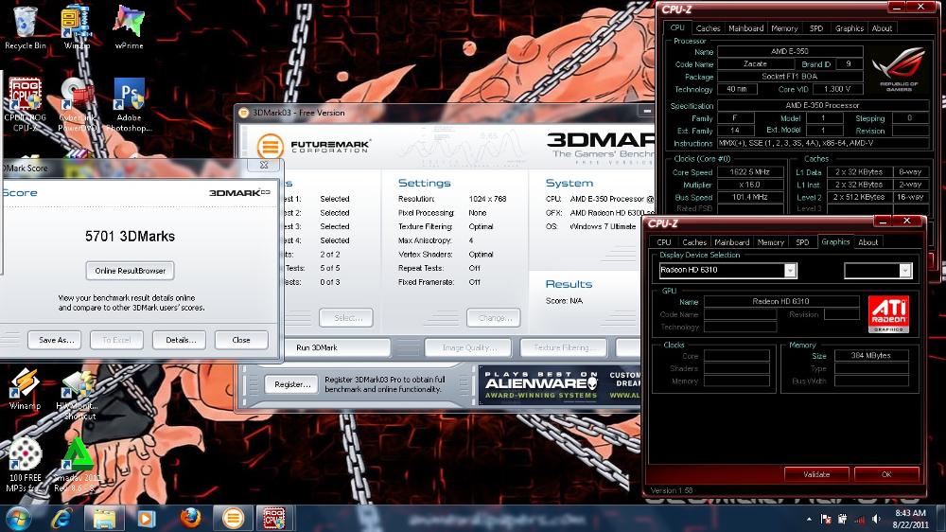Click the disabled To Excel button
946x532 pixels.
point(116,340)
